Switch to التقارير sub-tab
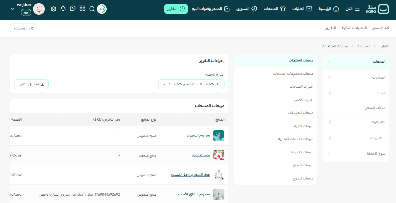 pos(331,28)
